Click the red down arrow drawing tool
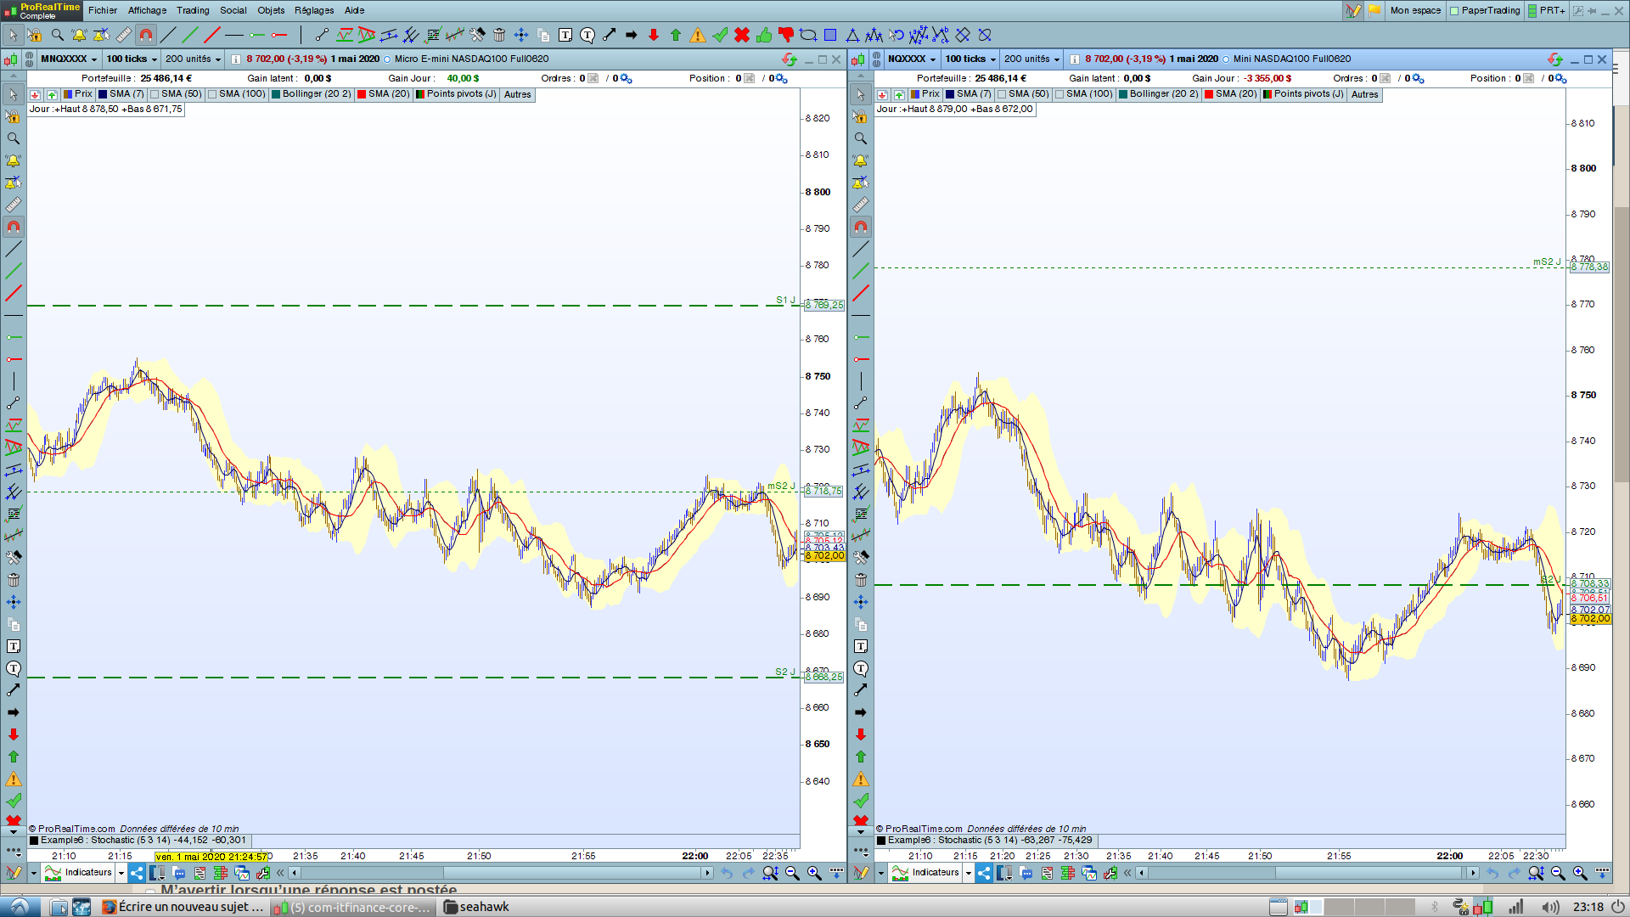1630x917 pixels. (654, 35)
